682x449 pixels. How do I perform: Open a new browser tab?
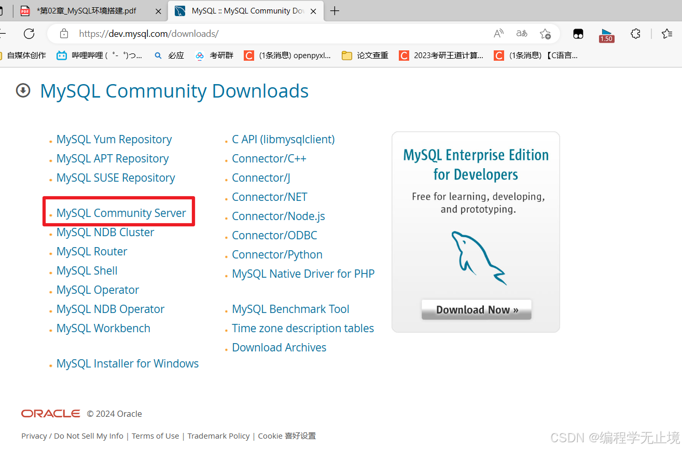point(335,11)
